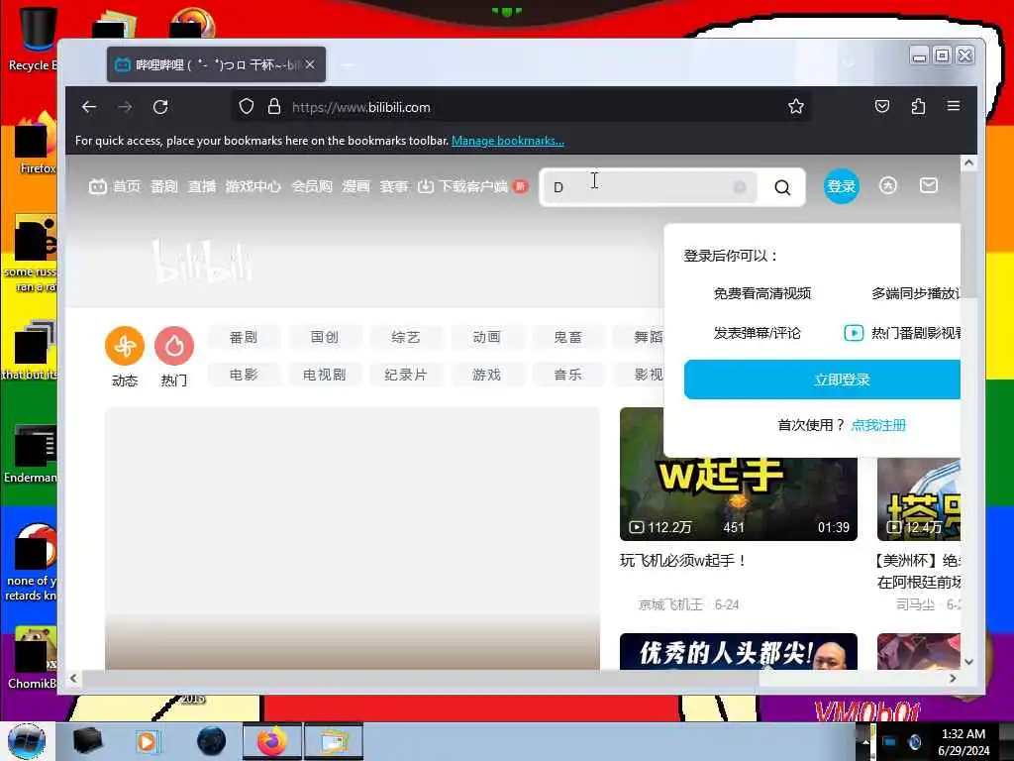1014x761 pixels.
Task: Open the 优秀的人头都尖 video thumbnail
Action: tap(739, 652)
